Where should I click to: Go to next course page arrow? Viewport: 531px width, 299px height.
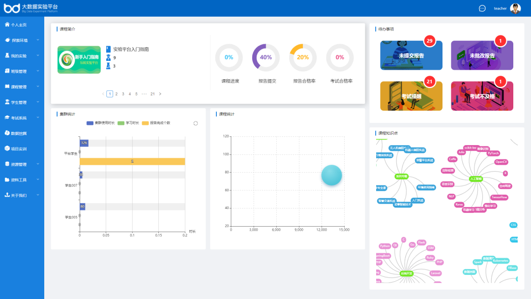160,94
